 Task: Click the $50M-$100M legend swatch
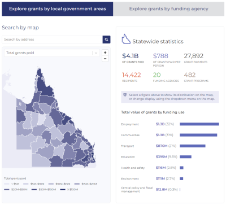(34, 190)
